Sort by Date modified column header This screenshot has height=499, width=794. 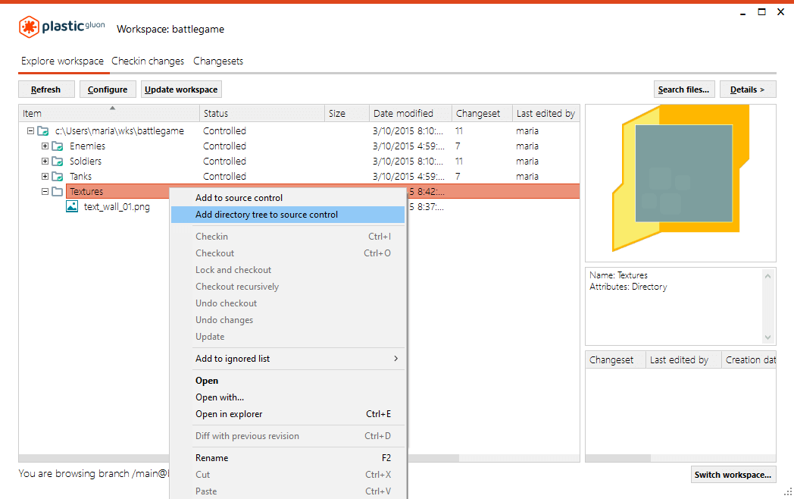point(411,114)
